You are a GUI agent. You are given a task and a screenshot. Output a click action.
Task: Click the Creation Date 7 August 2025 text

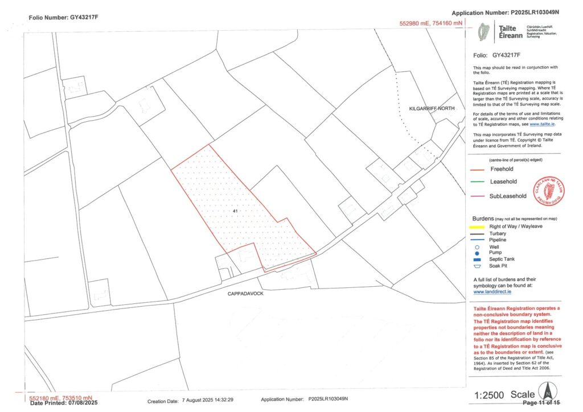click(x=190, y=401)
